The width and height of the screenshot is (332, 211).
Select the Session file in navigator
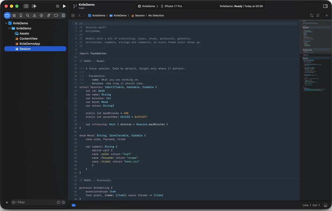[35, 49]
